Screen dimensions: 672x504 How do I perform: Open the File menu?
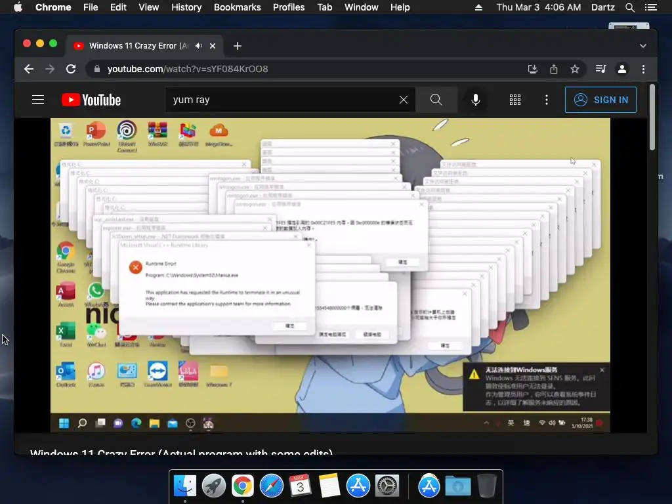pos(91,7)
